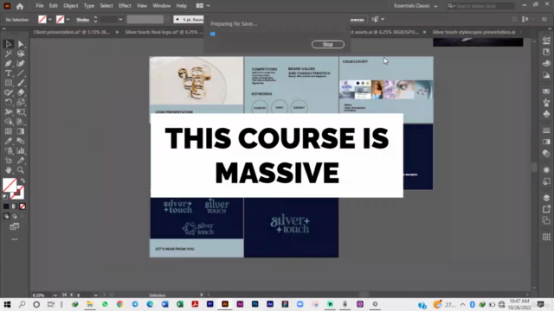This screenshot has height=311, width=554.
Task: Reset to default fill and stroke
Action: click(5, 197)
